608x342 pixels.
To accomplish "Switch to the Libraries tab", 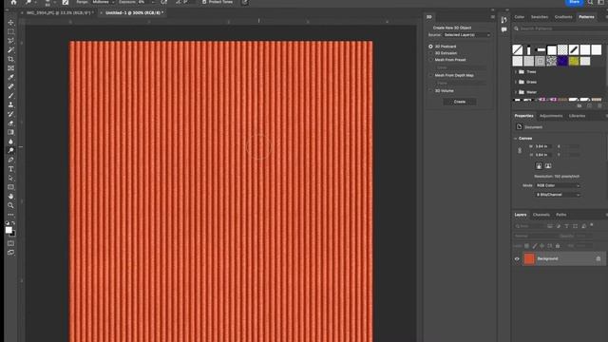I will point(577,116).
